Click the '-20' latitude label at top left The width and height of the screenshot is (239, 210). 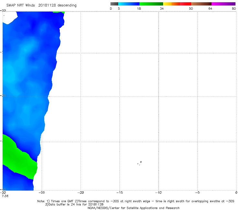(x=3, y=10)
